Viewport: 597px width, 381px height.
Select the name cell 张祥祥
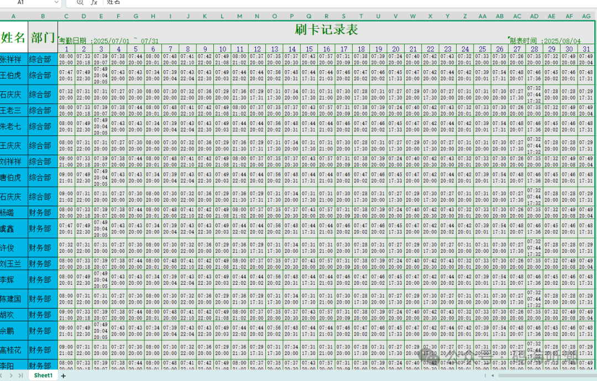tap(14, 59)
